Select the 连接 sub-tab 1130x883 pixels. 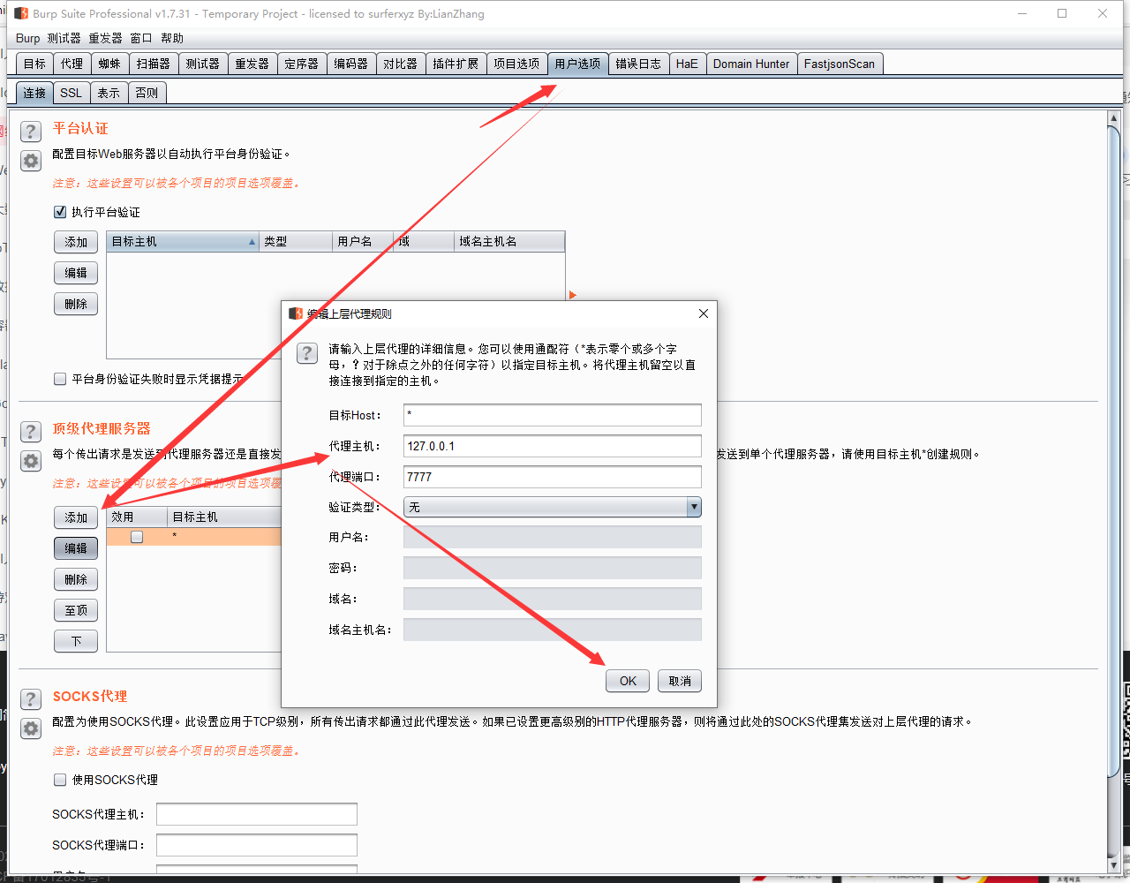(34, 93)
